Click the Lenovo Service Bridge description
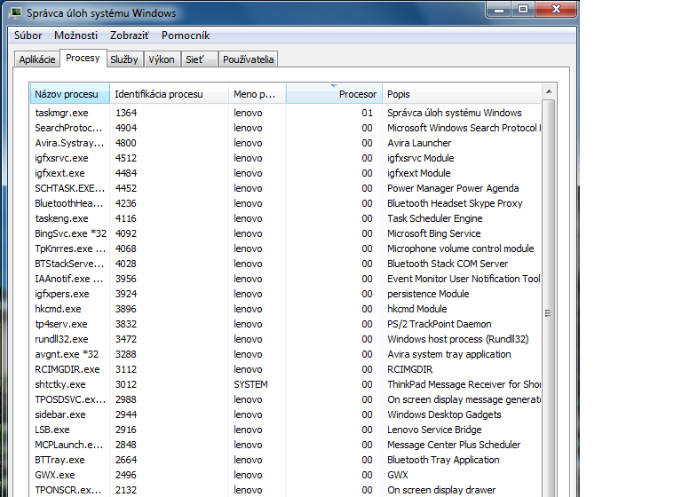This screenshot has height=497, width=682. tap(434, 430)
